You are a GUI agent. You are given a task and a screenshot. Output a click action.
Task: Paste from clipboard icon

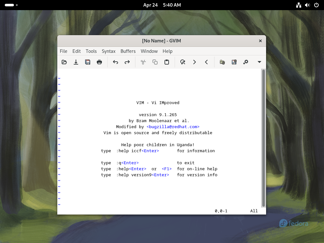167,62
